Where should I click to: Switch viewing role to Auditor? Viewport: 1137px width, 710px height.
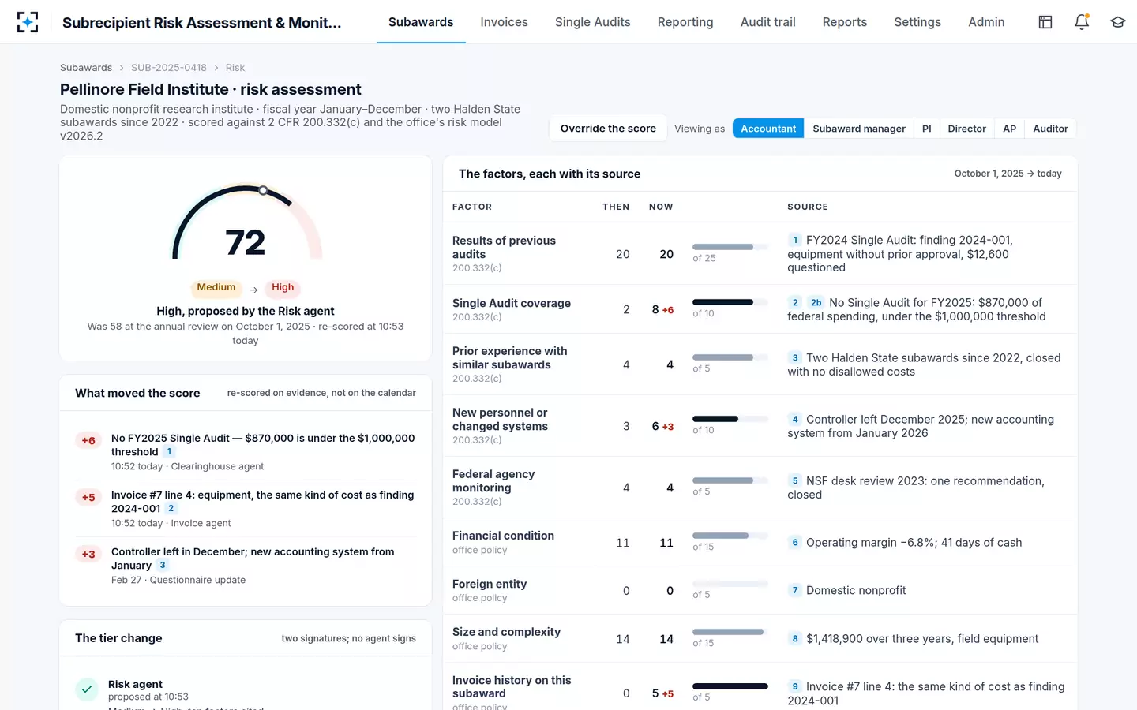click(1051, 129)
